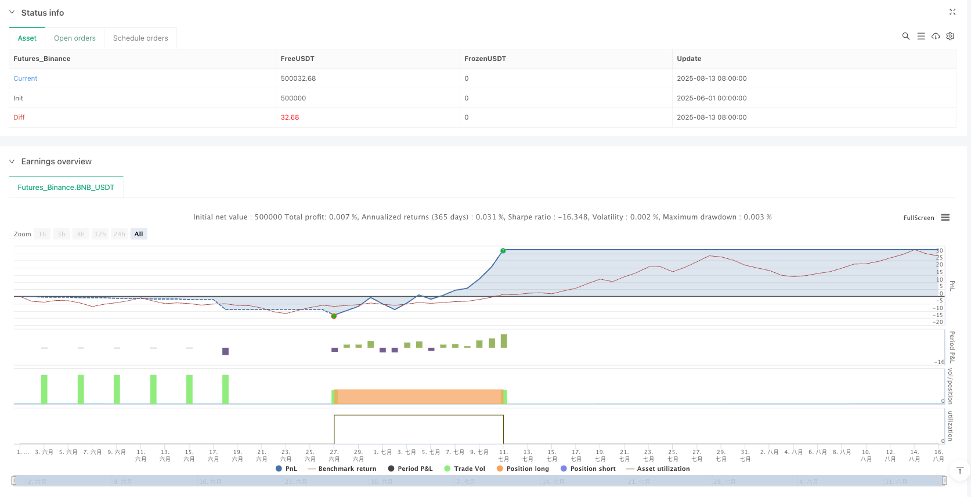This screenshot has height=497, width=971.
Task: Click the FullScreen chart button
Action: (918, 218)
